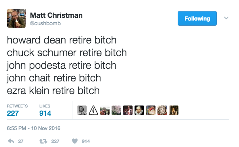Viewport: 239px width, 147px height.
Task: Open Matt Christman's profile avatar
Action: [17, 18]
